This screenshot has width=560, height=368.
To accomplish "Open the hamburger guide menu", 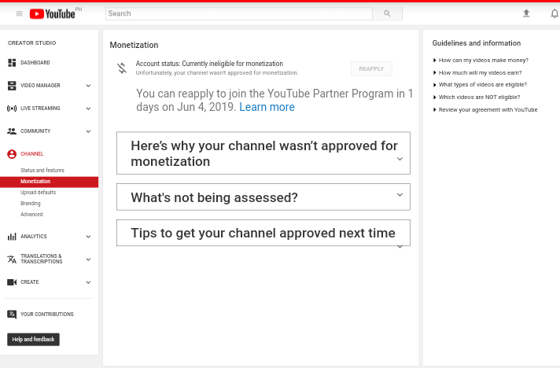I will pos(20,13).
